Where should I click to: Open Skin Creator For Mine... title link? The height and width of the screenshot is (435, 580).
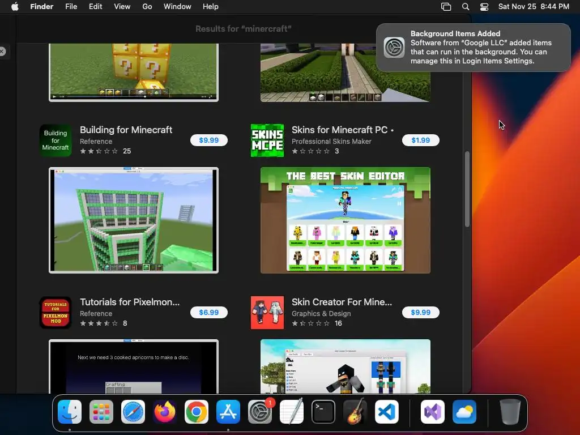click(342, 302)
